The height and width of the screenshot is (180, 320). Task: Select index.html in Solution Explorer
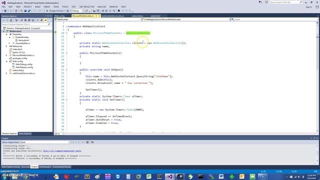pyautogui.click(x=17, y=49)
